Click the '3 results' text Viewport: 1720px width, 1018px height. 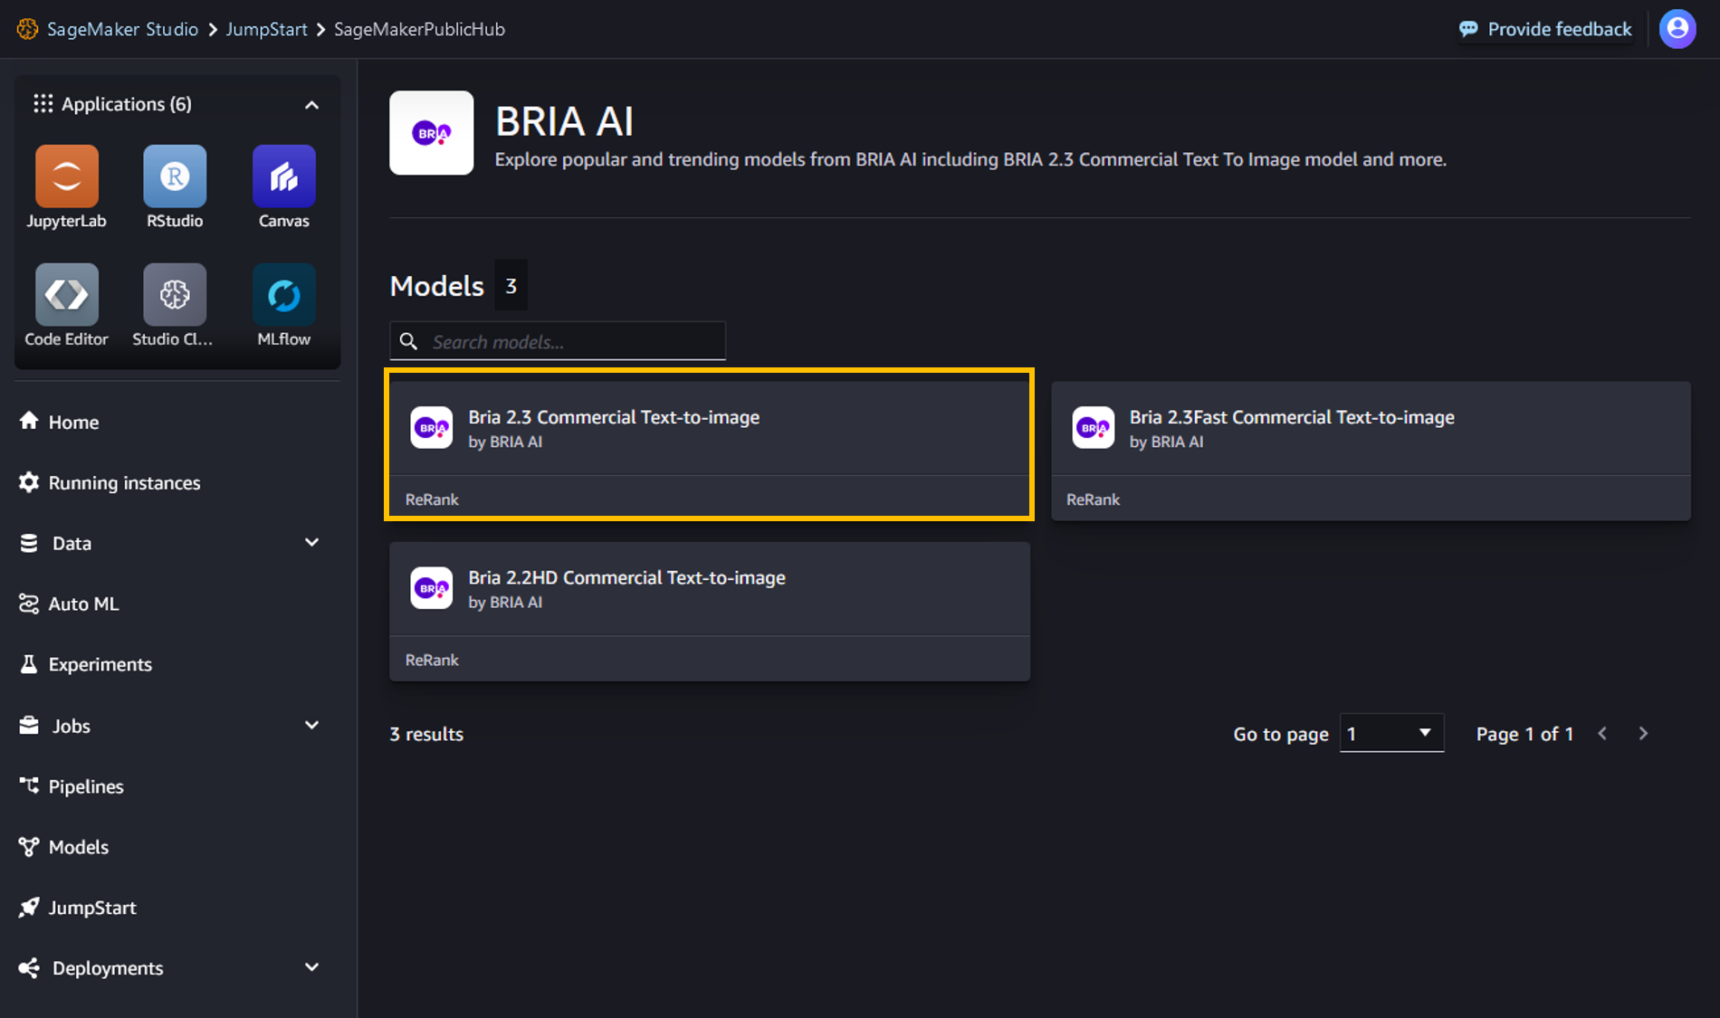coord(426,734)
